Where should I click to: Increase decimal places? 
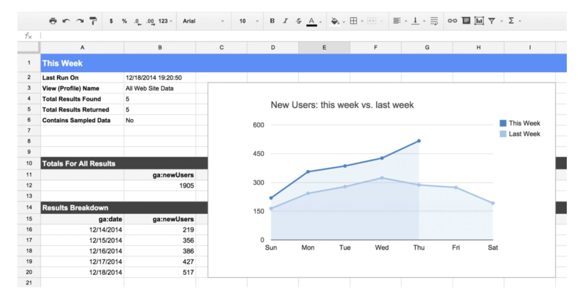click(150, 21)
